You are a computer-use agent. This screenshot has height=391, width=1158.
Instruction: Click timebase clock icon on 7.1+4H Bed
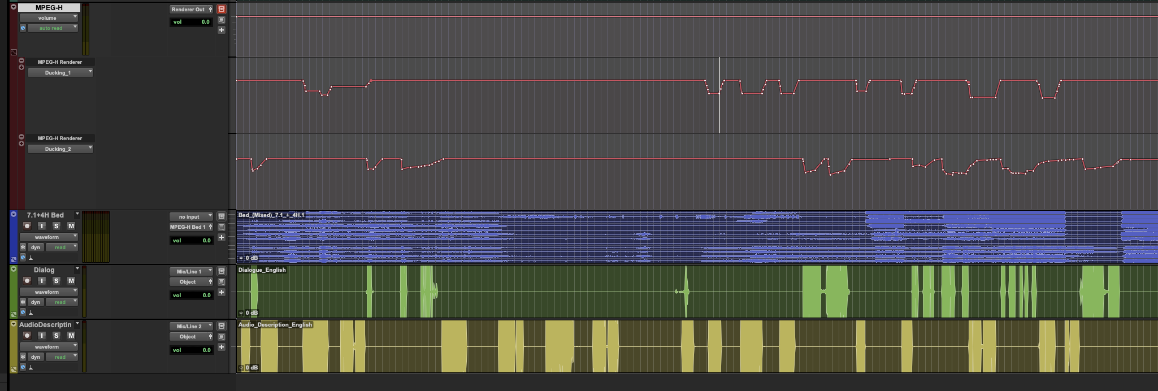tap(23, 257)
